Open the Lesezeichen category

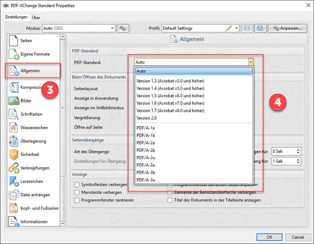point(34,181)
